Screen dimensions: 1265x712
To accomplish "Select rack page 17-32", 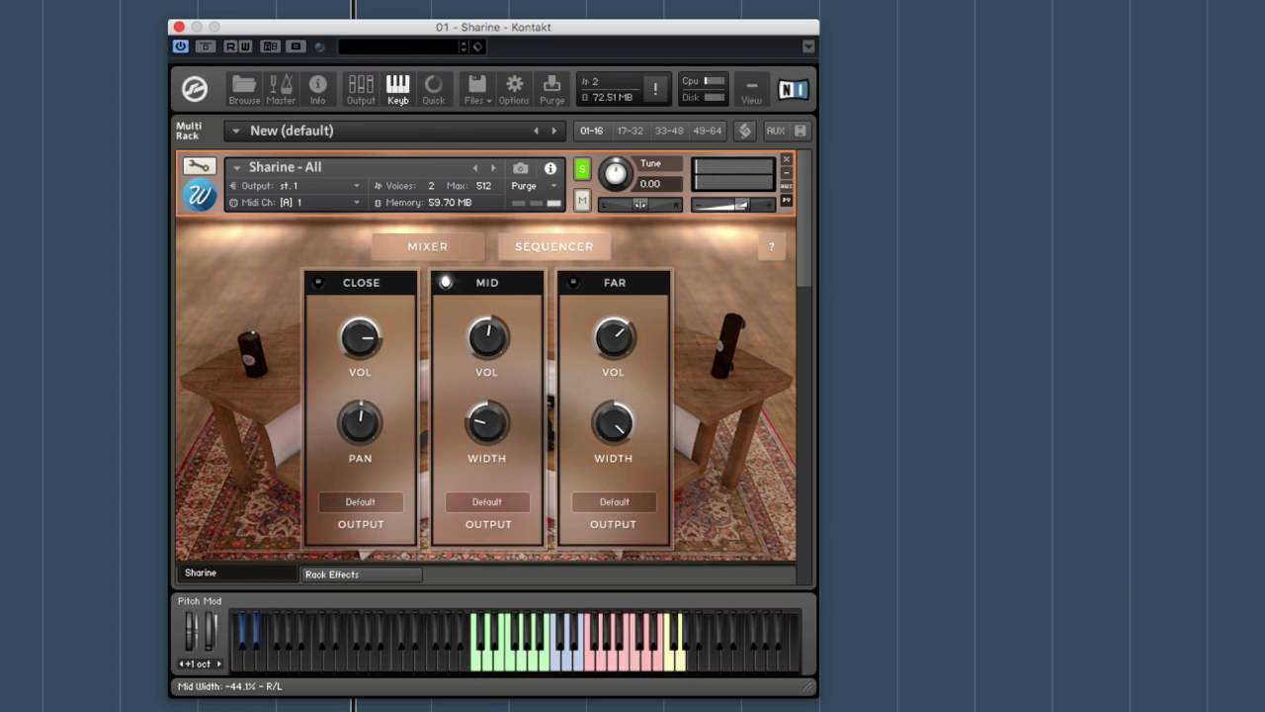I will tap(631, 131).
